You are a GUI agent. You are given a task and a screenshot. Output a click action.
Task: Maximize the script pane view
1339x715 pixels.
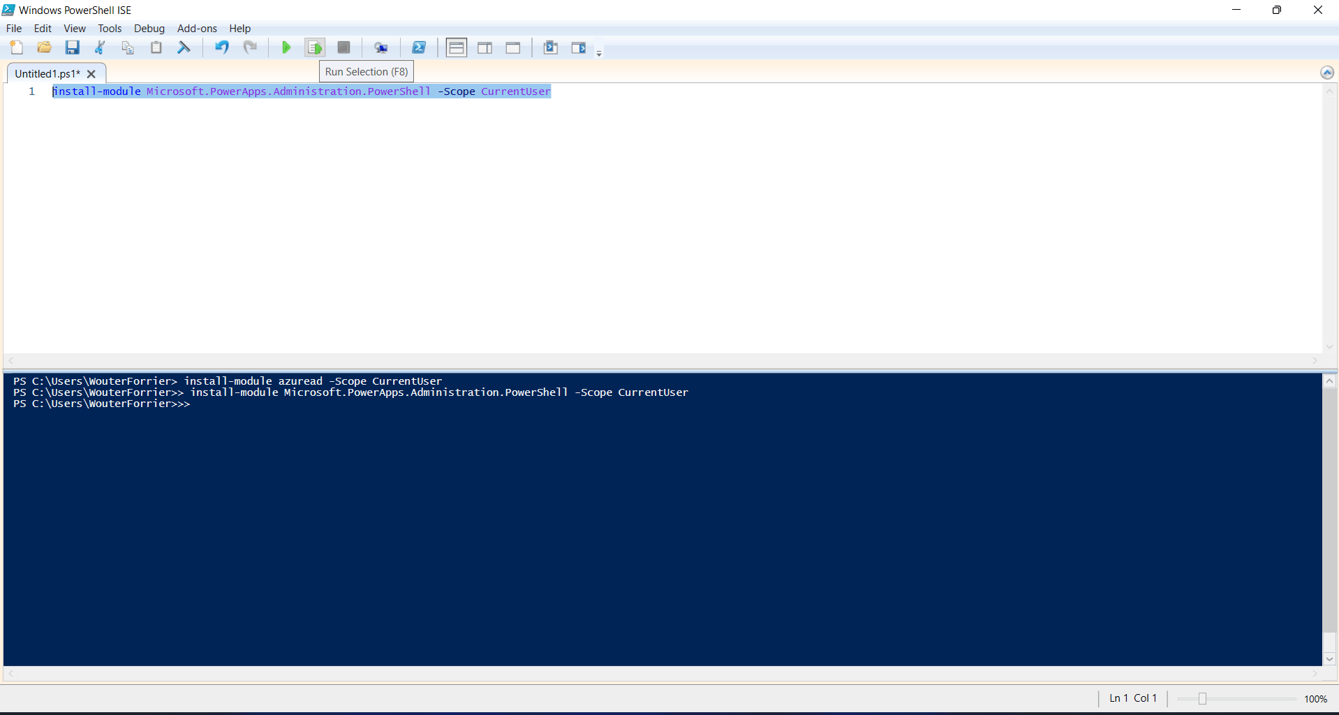coord(513,47)
